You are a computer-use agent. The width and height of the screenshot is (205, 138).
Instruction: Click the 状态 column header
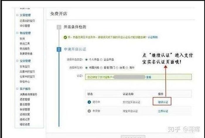tap(90, 94)
